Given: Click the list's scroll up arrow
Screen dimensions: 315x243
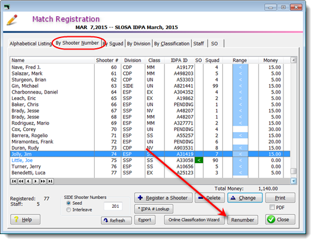Looking at the screenshot, I should click(x=294, y=60).
